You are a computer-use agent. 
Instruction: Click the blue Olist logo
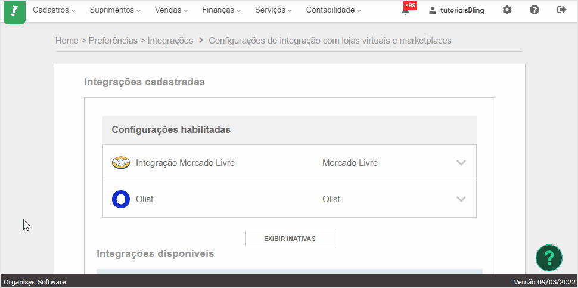click(121, 199)
